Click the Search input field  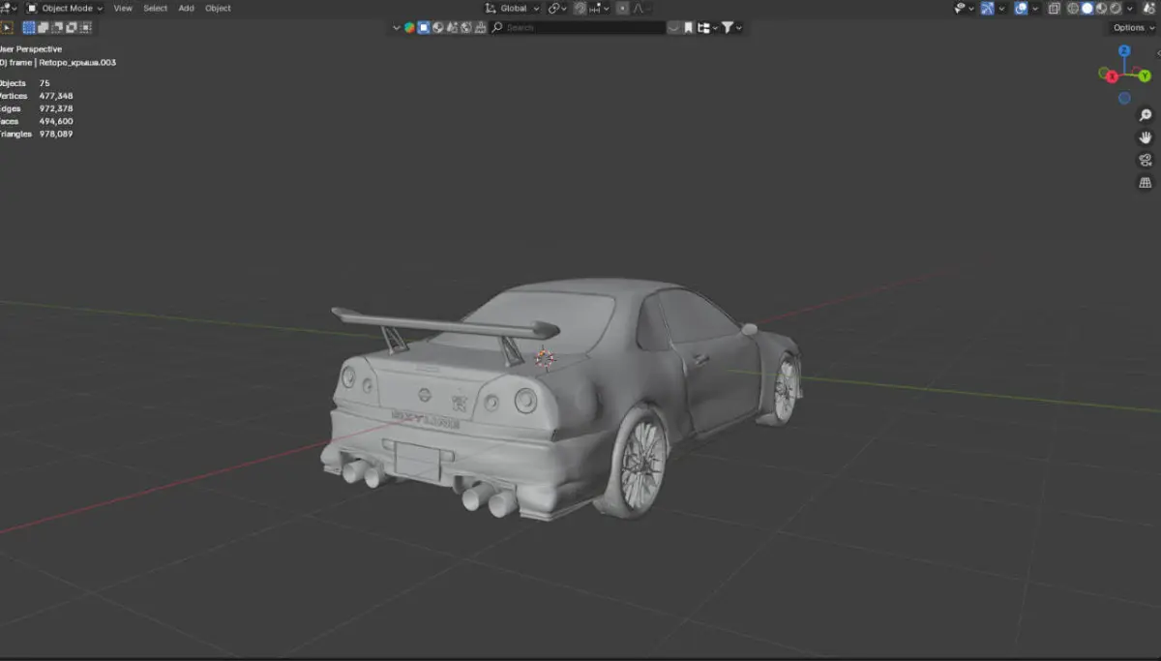tap(578, 28)
